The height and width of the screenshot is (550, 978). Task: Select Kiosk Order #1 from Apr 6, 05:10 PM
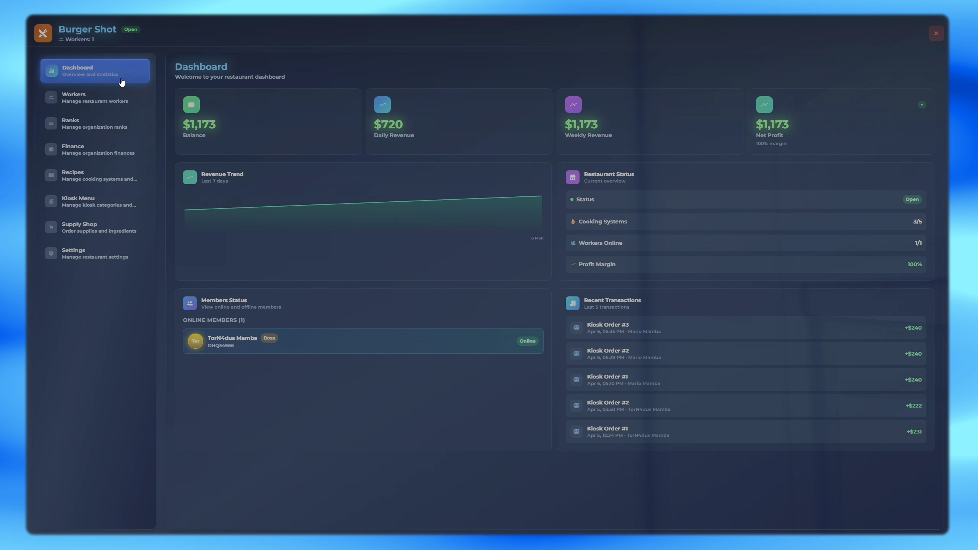pyautogui.click(x=746, y=380)
